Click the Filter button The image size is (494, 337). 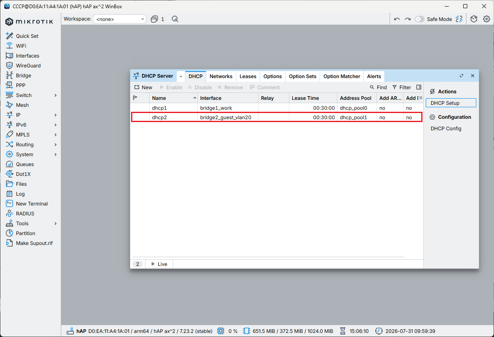[x=402, y=87]
